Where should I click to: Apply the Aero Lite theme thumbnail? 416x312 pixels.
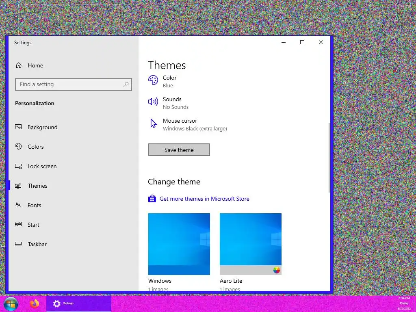point(250,244)
